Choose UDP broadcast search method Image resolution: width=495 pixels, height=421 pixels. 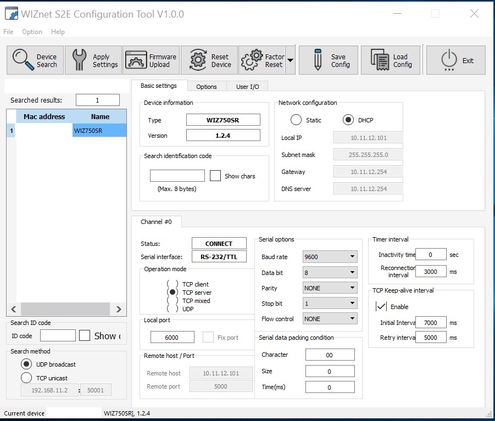26,364
